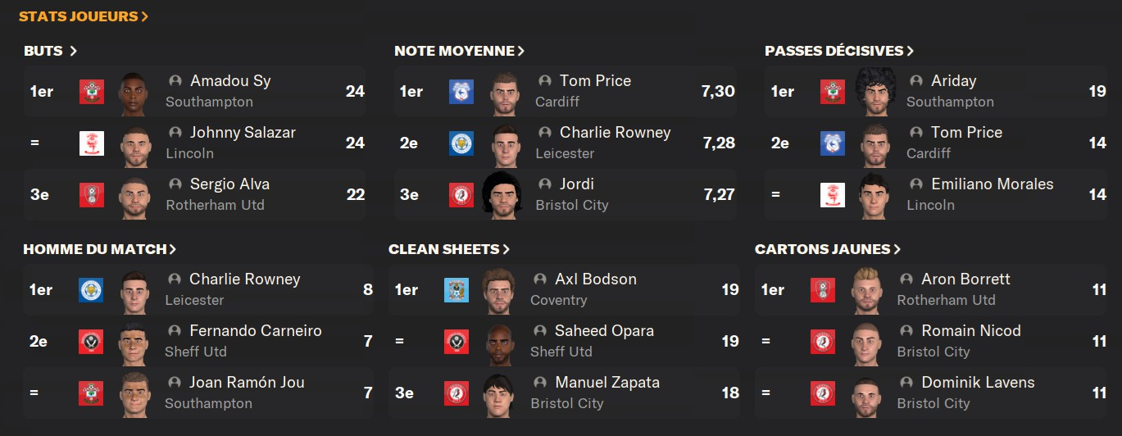Image resolution: width=1122 pixels, height=436 pixels.
Task: Open the Note Moyenne full ranking
Action: 459,51
